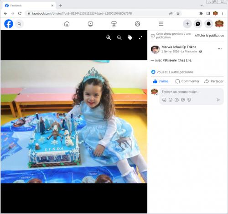View reactions Vous et 1 autre personne
This screenshot has height=214, width=228.
[175, 72]
